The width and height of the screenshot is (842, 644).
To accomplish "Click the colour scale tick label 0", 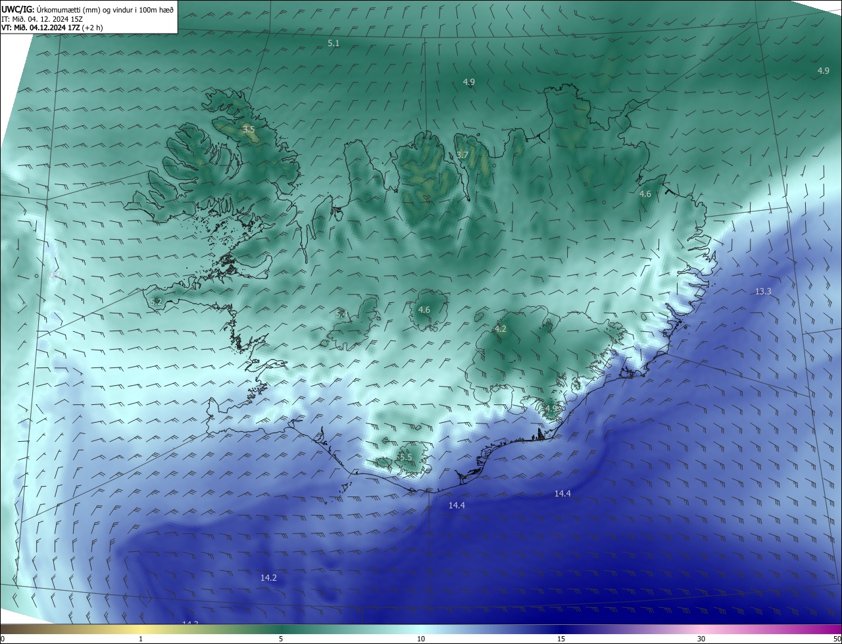I will coord(3,639).
